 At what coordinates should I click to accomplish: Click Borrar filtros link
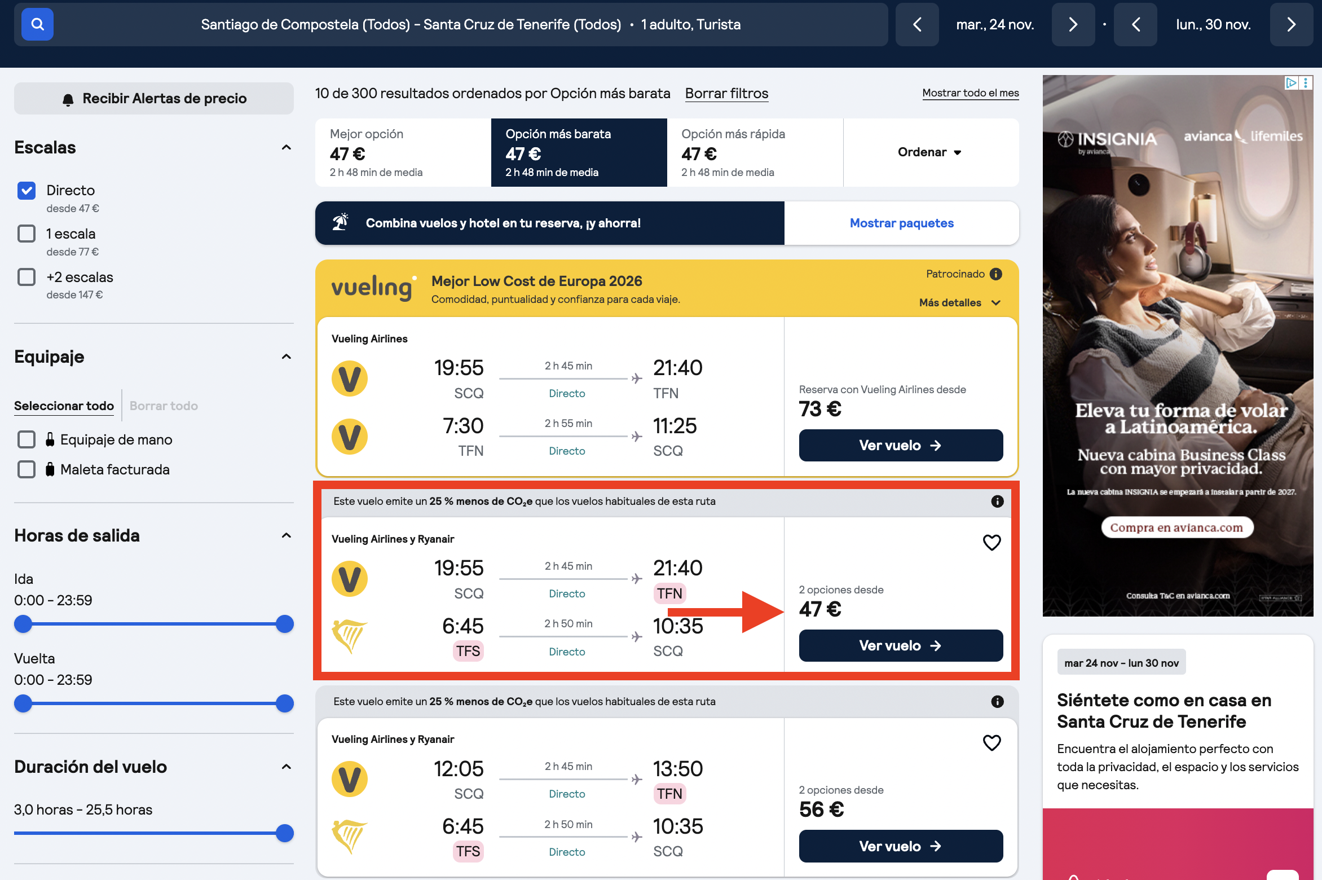726,94
